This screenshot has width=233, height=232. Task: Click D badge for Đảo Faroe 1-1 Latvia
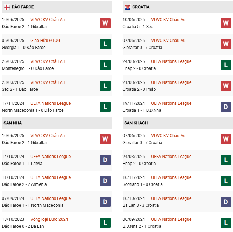[x=105, y=160]
